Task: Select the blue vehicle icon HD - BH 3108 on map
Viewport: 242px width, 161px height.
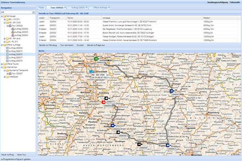Action: [x=91, y=71]
